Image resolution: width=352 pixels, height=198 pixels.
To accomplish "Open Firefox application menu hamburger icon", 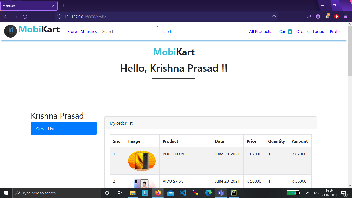I will pos(346,17).
